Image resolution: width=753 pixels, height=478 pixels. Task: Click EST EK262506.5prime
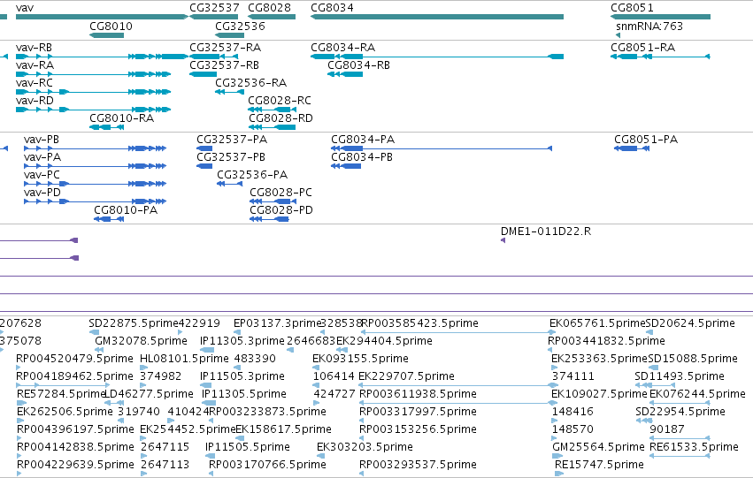coord(65,413)
